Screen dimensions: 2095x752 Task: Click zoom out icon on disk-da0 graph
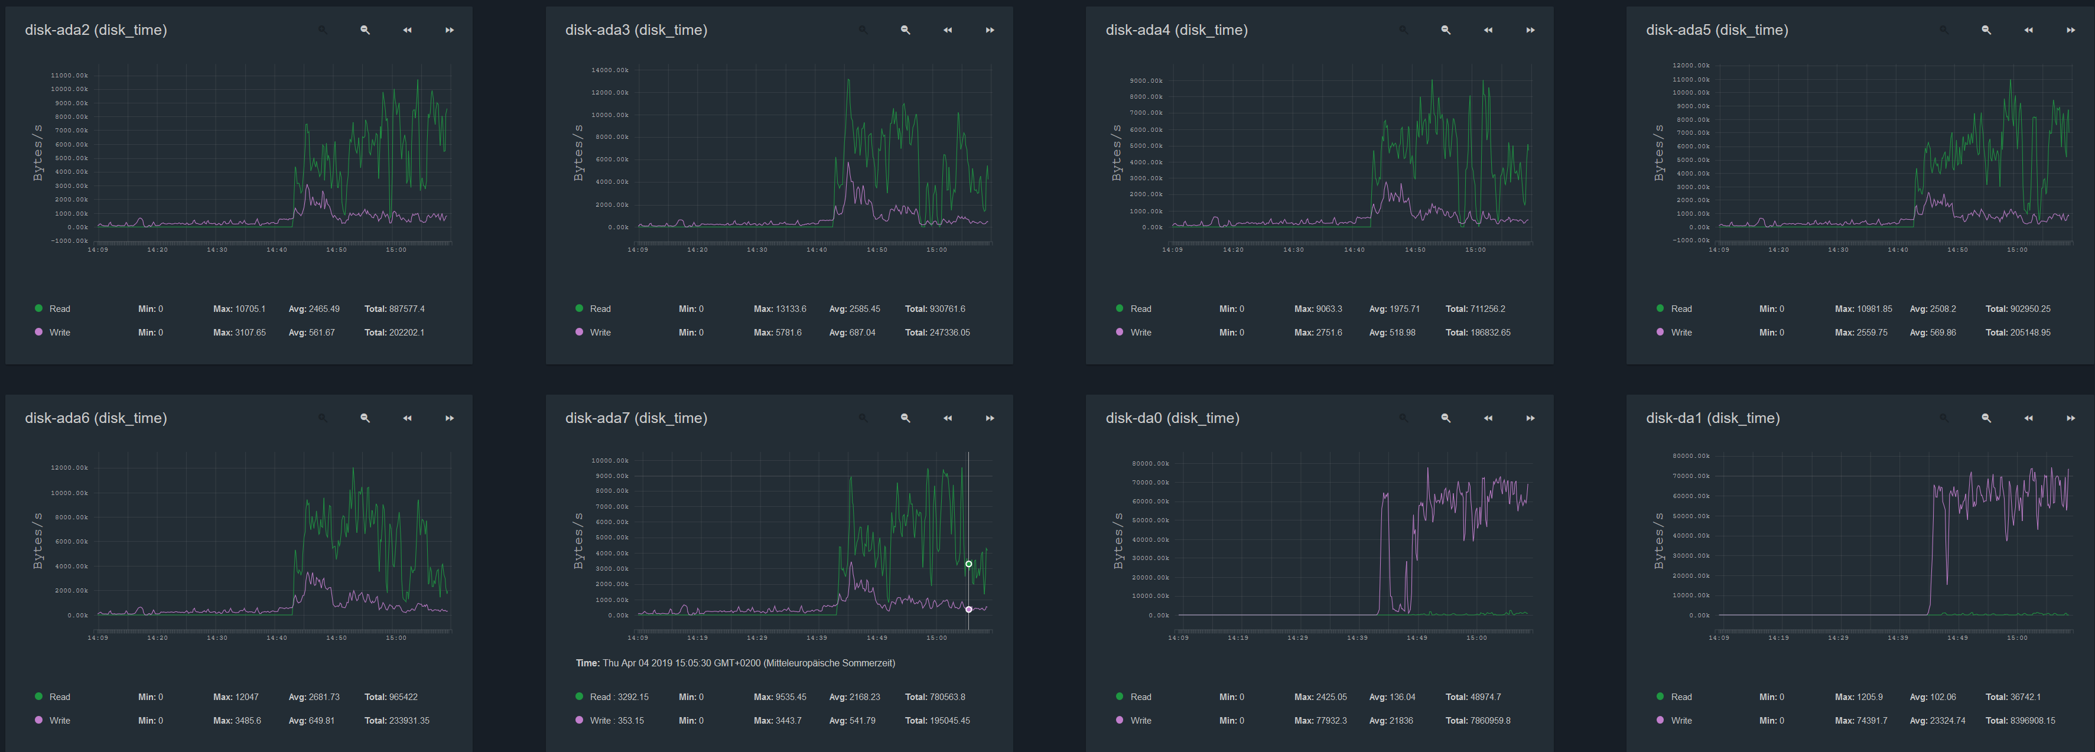point(1445,418)
